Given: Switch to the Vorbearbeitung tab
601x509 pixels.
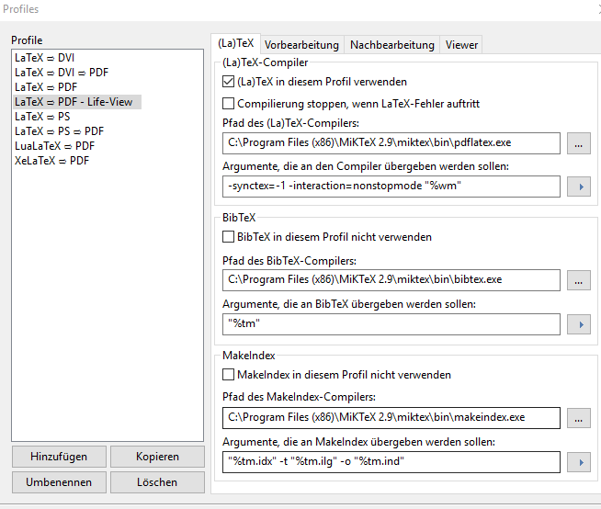Looking at the screenshot, I should click(301, 45).
